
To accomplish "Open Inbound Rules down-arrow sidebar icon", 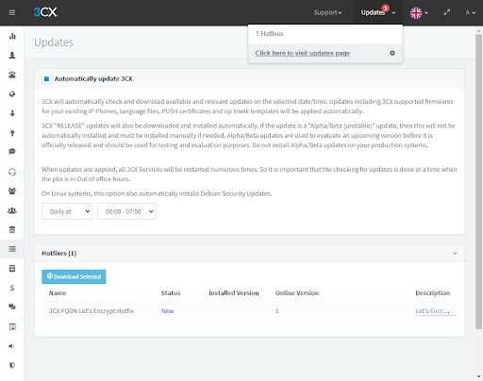I will [x=12, y=113].
